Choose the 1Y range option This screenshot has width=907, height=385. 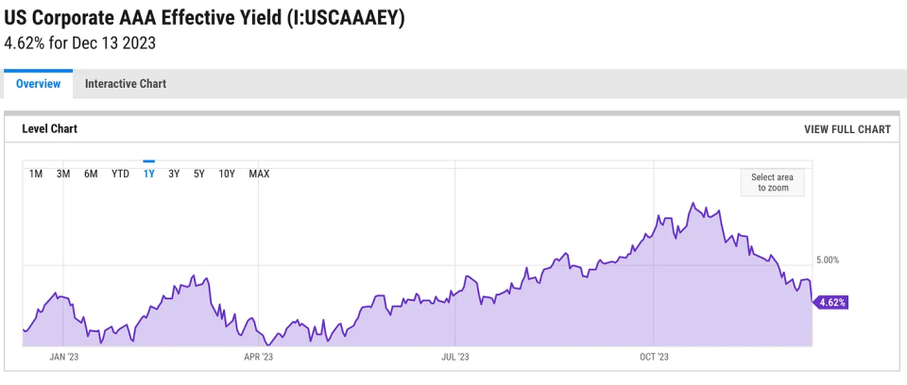click(x=148, y=174)
